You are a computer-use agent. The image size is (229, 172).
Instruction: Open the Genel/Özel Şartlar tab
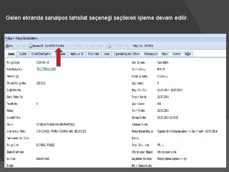[x=41, y=54]
